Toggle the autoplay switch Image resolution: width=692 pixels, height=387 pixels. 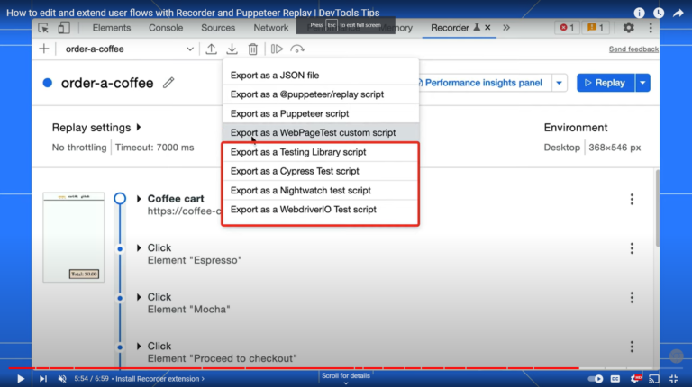(596, 379)
